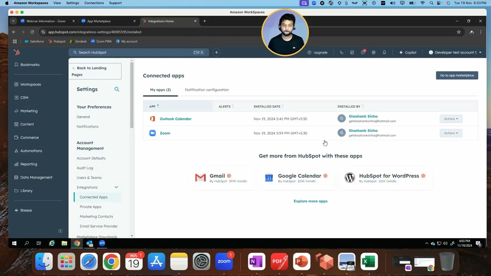The height and width of the screenshot is (276, 491).
Task: Open the Workspaces menu in sidebar
Action: coord(28,84)
